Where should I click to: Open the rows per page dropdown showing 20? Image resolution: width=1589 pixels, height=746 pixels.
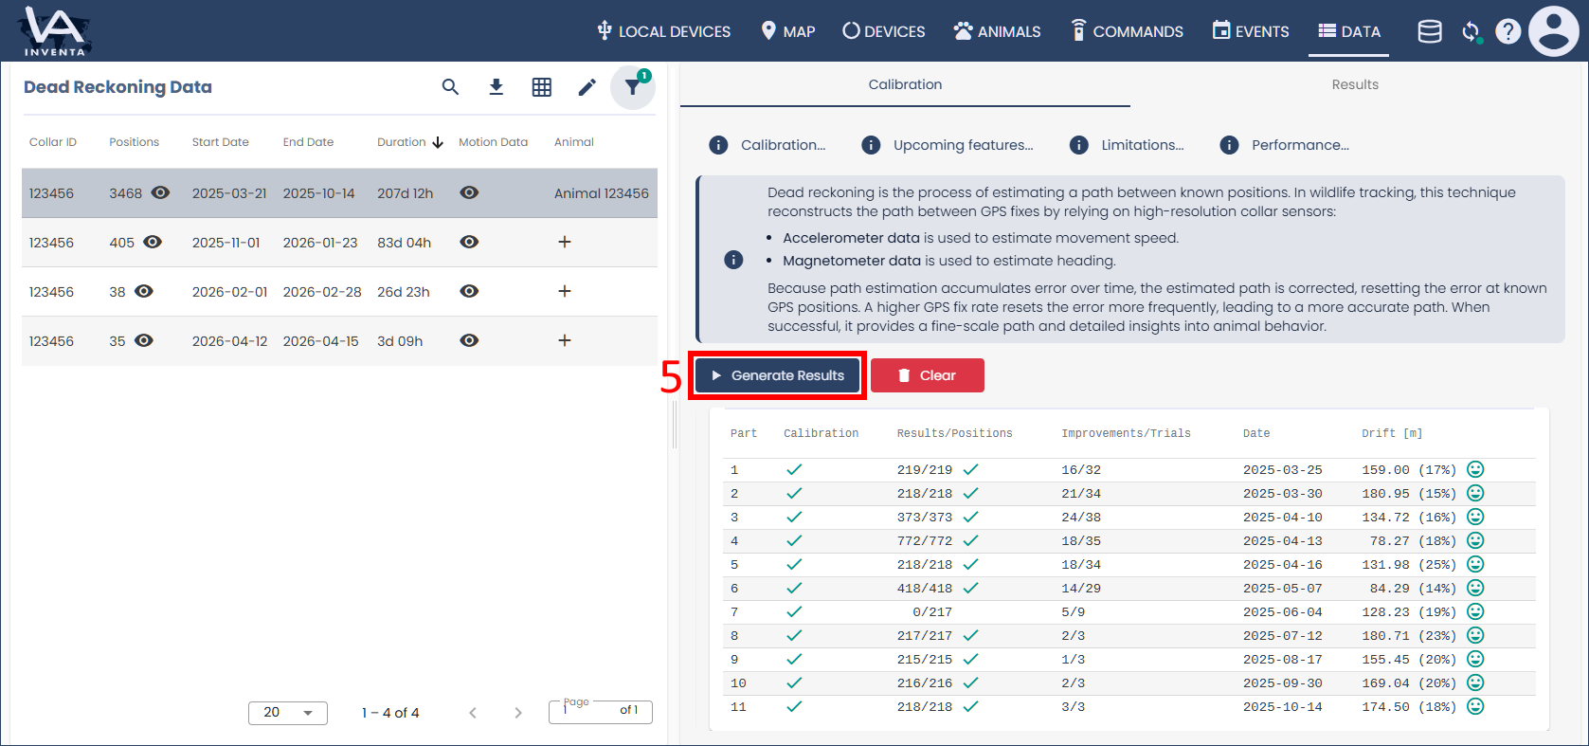(288, 713)
